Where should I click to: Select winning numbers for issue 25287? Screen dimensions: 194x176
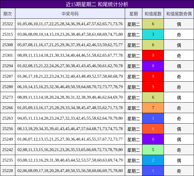70,76
